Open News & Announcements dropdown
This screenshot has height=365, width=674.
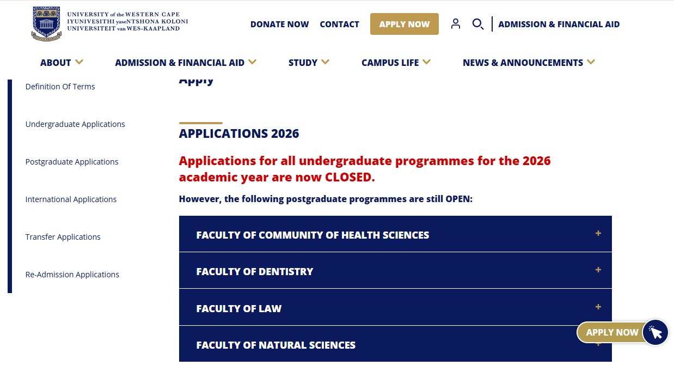[591, 62]
